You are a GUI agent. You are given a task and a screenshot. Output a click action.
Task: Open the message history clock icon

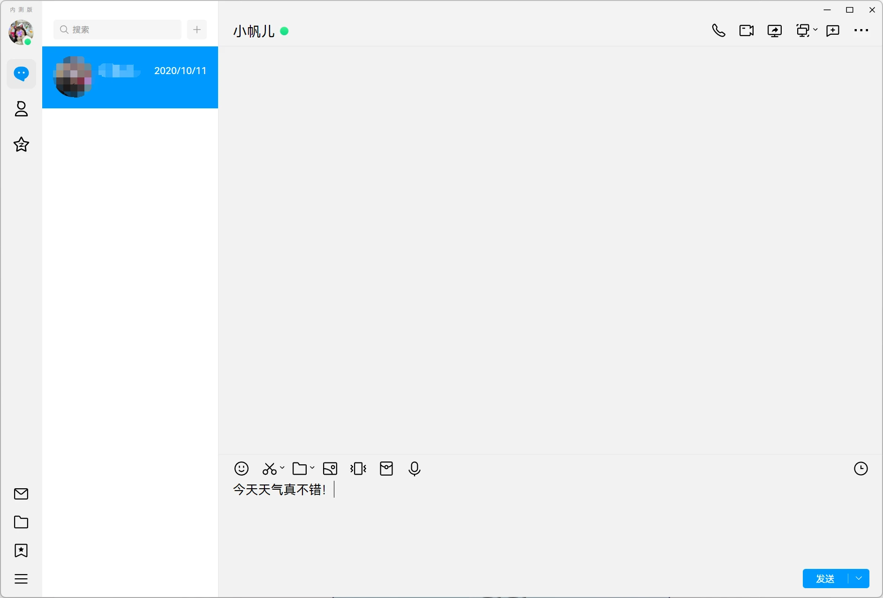click(861, 469)
